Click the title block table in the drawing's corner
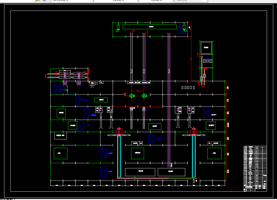 tap(255, 169)
